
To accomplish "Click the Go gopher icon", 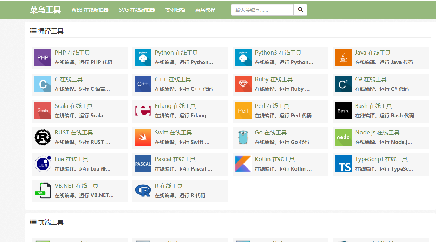I will (243, 137).
